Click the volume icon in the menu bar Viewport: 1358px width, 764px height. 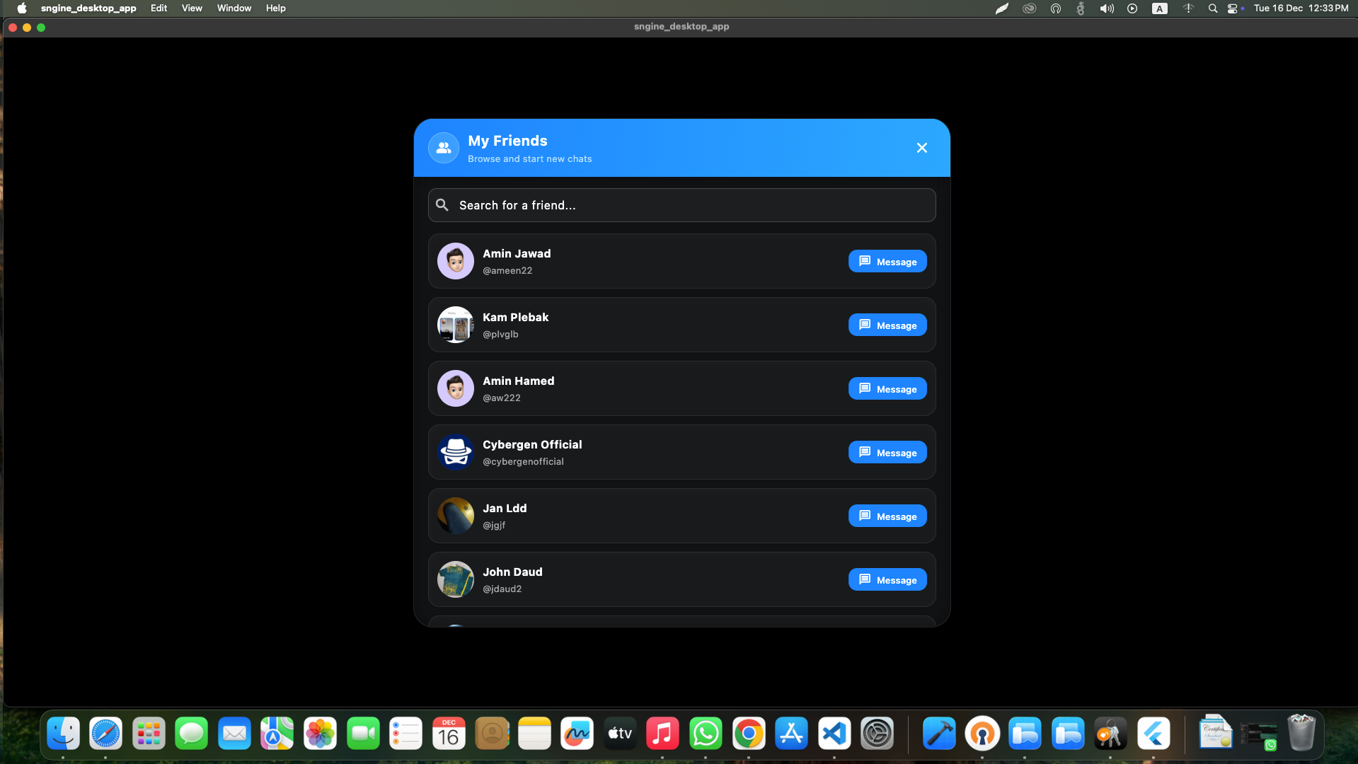click(1106, 8)
